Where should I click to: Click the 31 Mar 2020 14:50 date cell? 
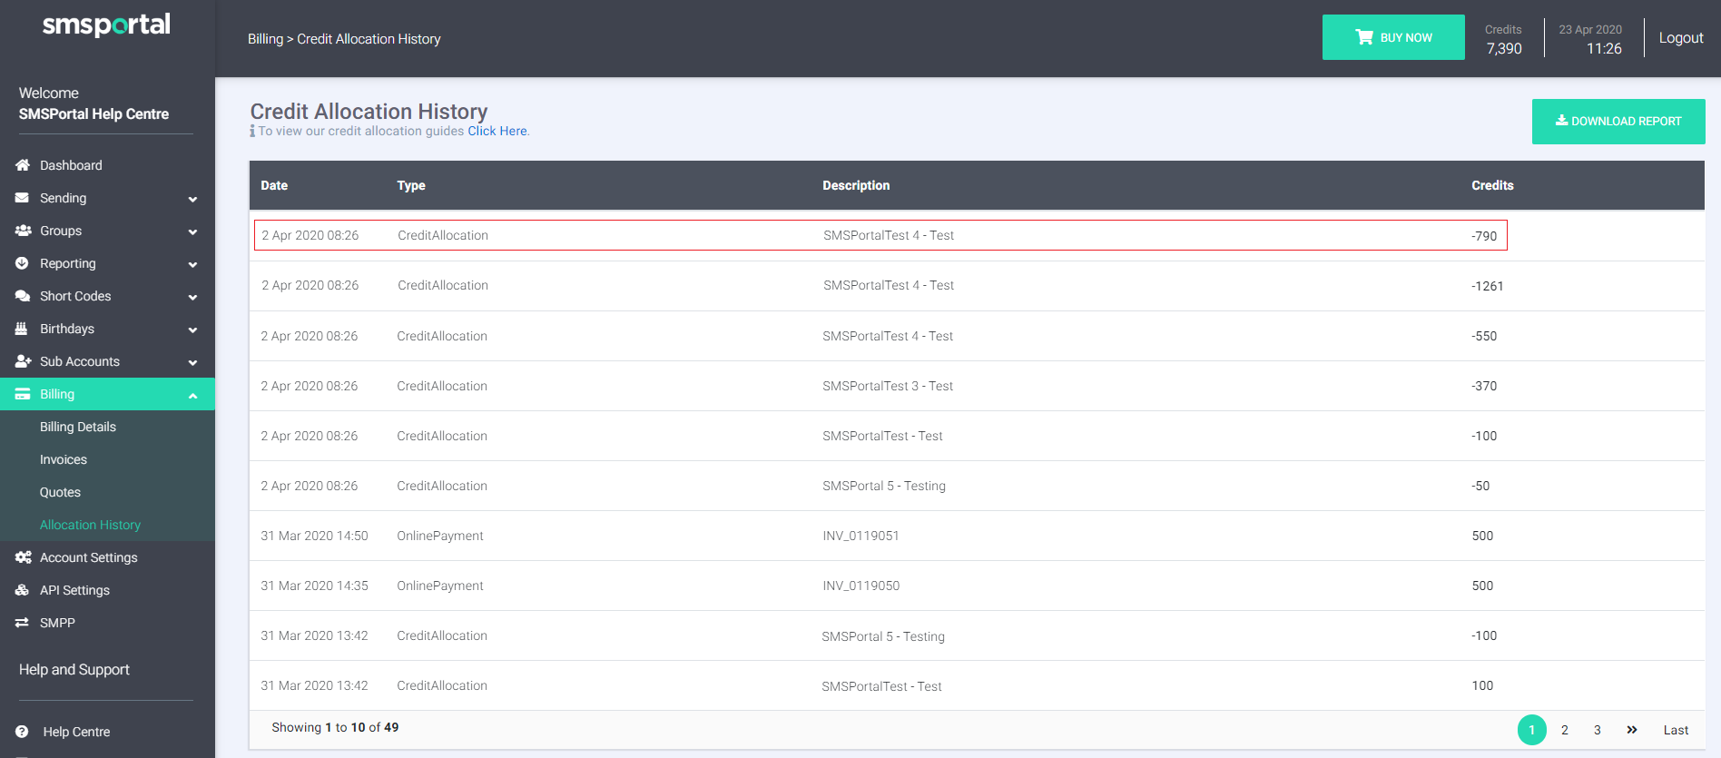[314, 536]
